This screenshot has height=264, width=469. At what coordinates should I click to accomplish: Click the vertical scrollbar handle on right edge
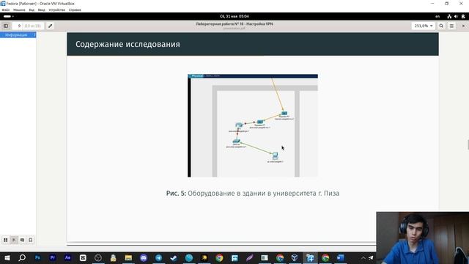pyautogui.click(x=468, y=144)
